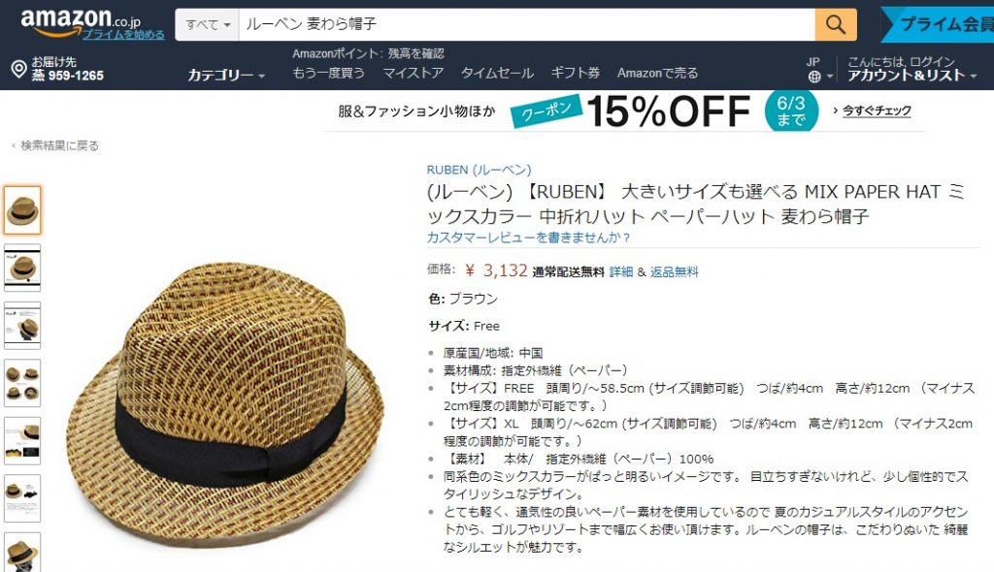Open the ギフト券 menu item

pos(575,73)
